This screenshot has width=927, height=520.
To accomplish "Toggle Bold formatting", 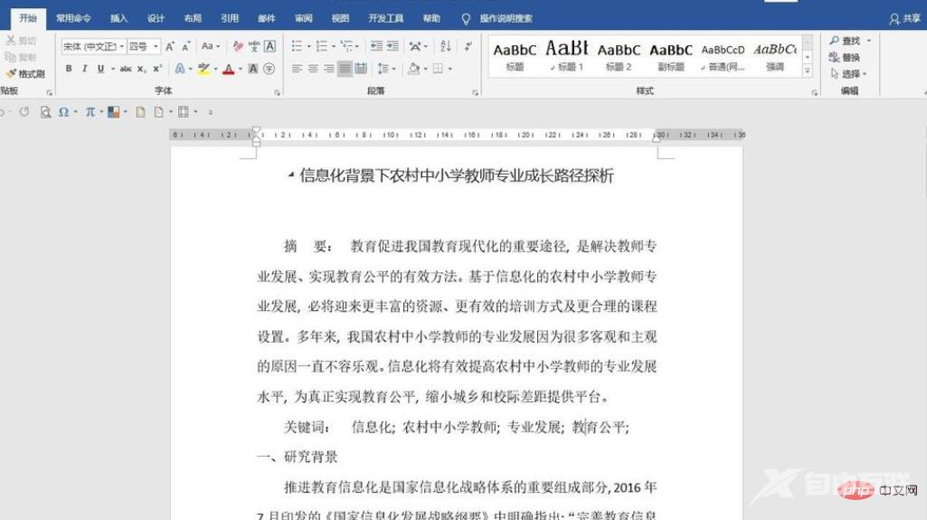I will (x=69, y=69).
